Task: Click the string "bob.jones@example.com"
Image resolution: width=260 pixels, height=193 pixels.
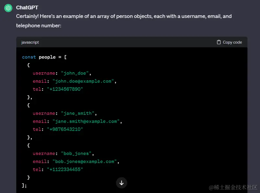Action: pos(84,161)
